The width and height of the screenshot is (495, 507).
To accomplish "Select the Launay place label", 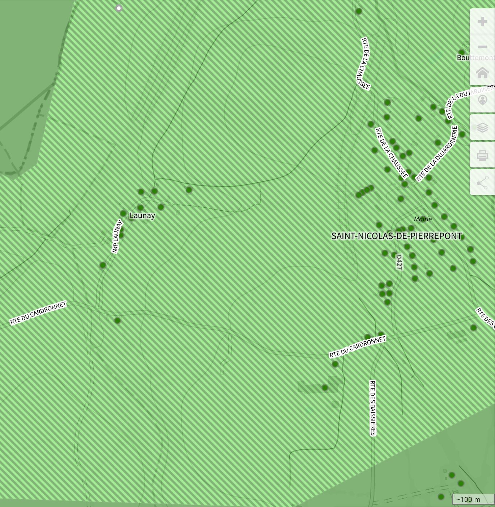I will click(x=142, y=216).
